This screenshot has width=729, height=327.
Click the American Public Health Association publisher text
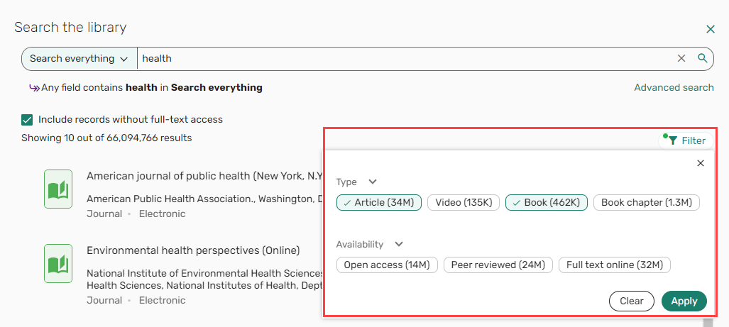click(x=204, y=199)
